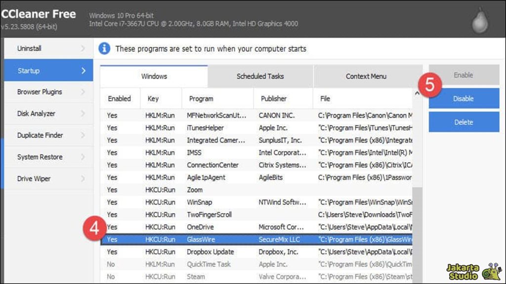Click the Disable button
The image size is (506, 284).
(x=464, y=99)
